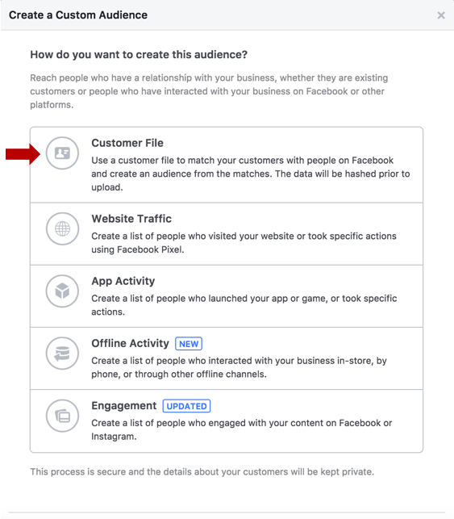
Task: Pick the Offline Activity option title
Action: (x=131, y=343)
